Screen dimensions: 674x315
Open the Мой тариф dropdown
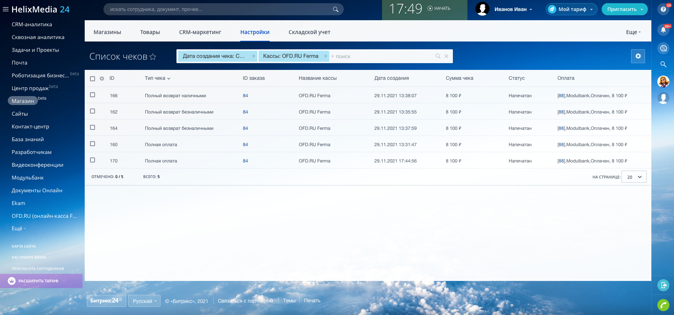tap(572, 10)
